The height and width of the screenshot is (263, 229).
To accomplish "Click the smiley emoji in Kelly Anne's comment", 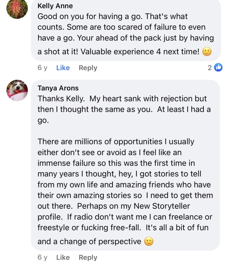I will (207, 52).
